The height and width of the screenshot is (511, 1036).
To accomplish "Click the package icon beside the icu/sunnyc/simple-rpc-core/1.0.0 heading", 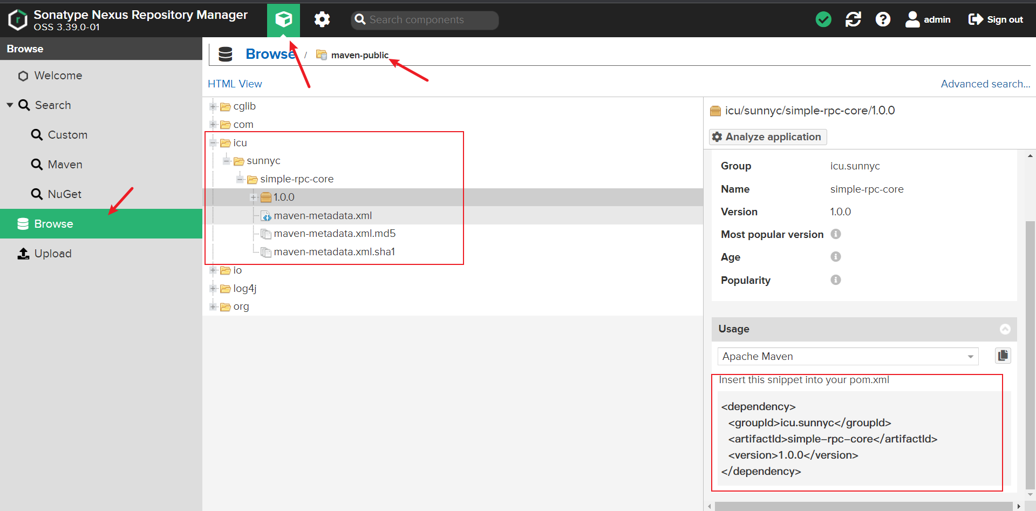I will tap(715, 111).
